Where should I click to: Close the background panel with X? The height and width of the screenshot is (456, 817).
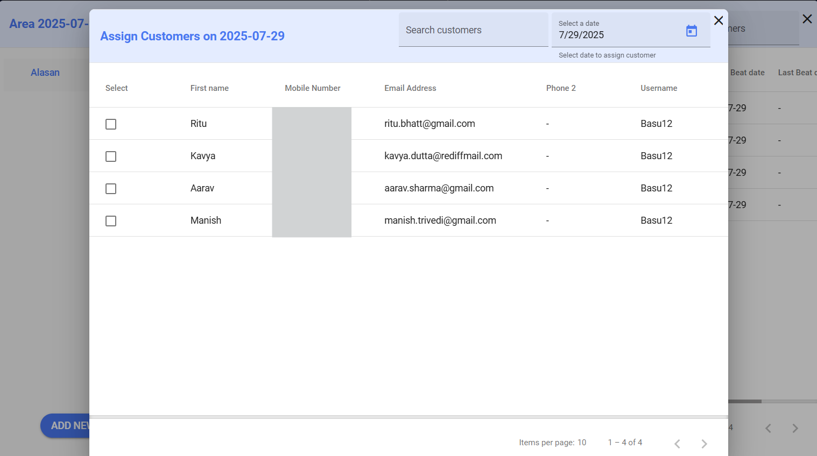click(x=807, y=19)
